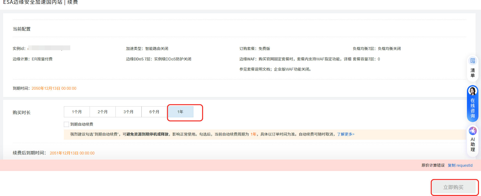The height and width of the screenshot is (196, 481).
Task: Select 1年 purchase duration
Action: tap(180, 112)
